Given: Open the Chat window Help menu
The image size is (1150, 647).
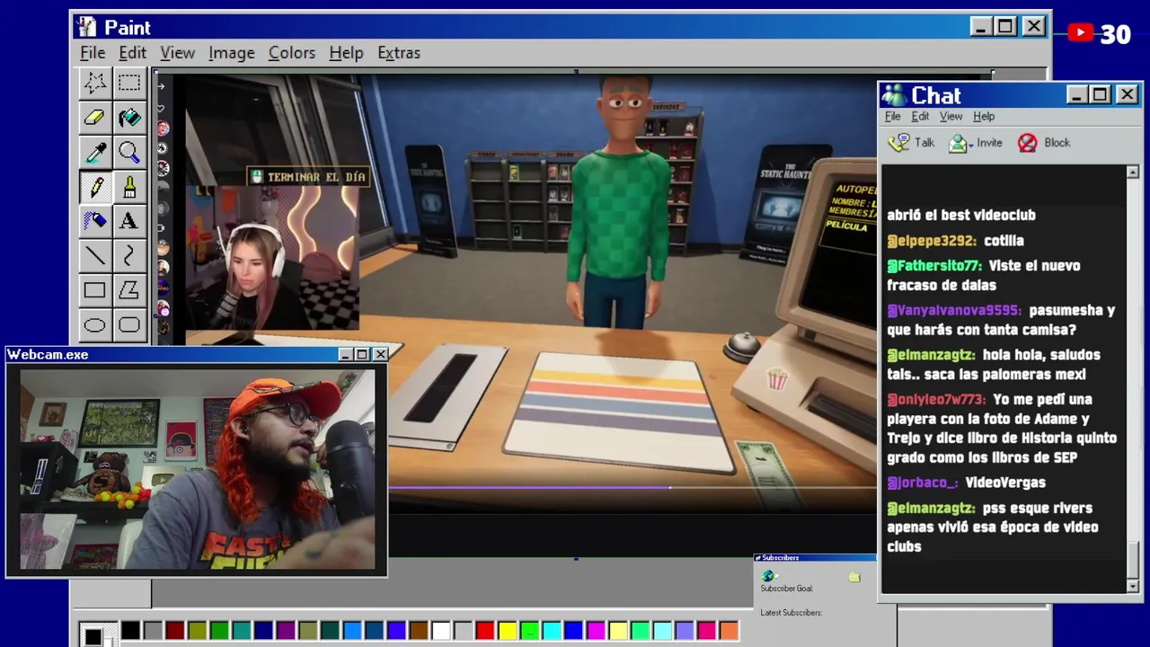Looking at the screenshot, I should point(984,117).
